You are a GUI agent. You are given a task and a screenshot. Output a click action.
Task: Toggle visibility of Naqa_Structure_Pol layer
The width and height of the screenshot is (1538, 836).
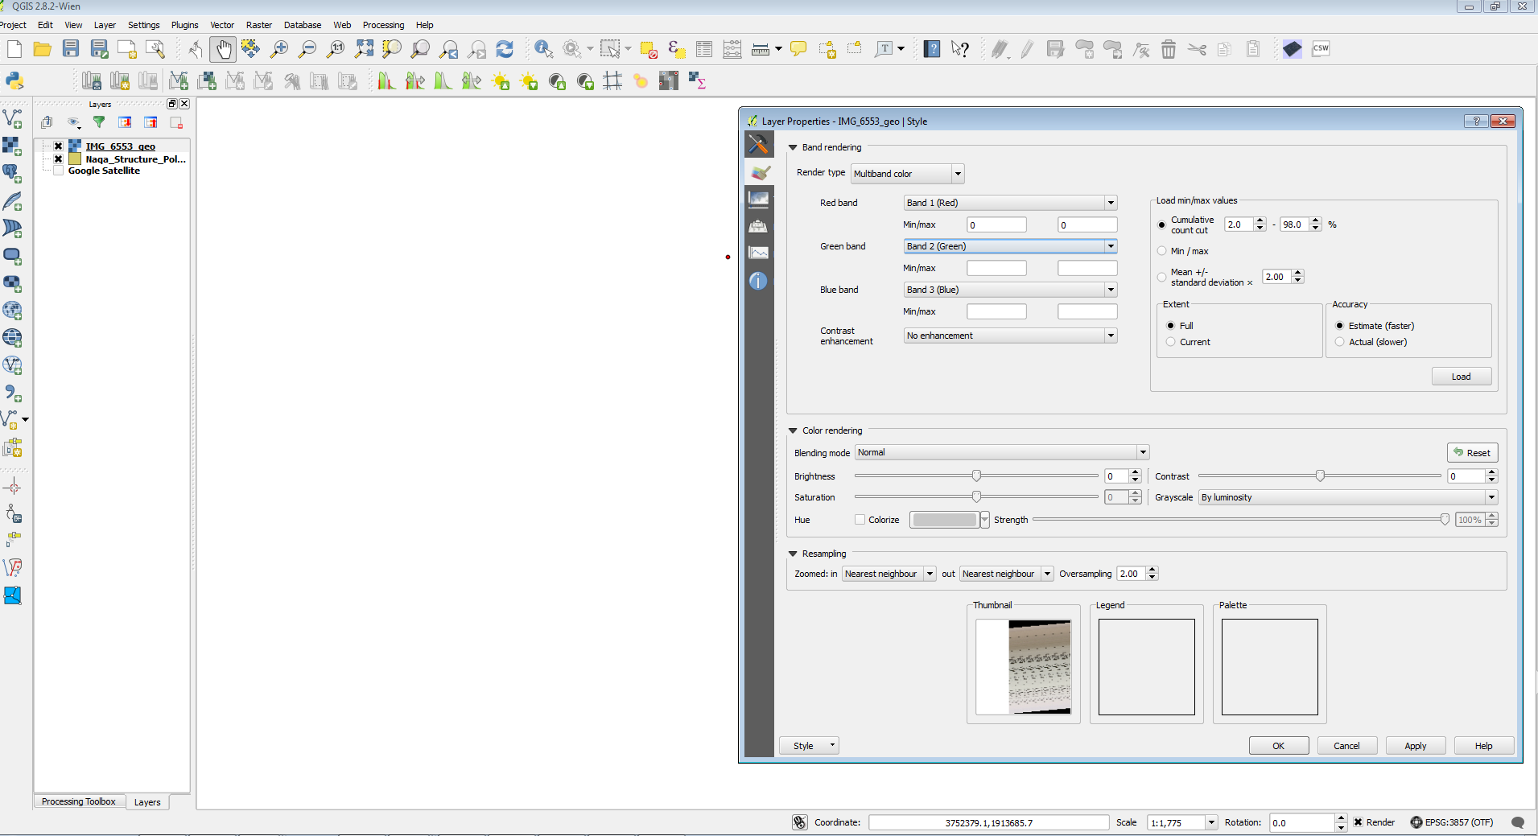coord(58,159)
